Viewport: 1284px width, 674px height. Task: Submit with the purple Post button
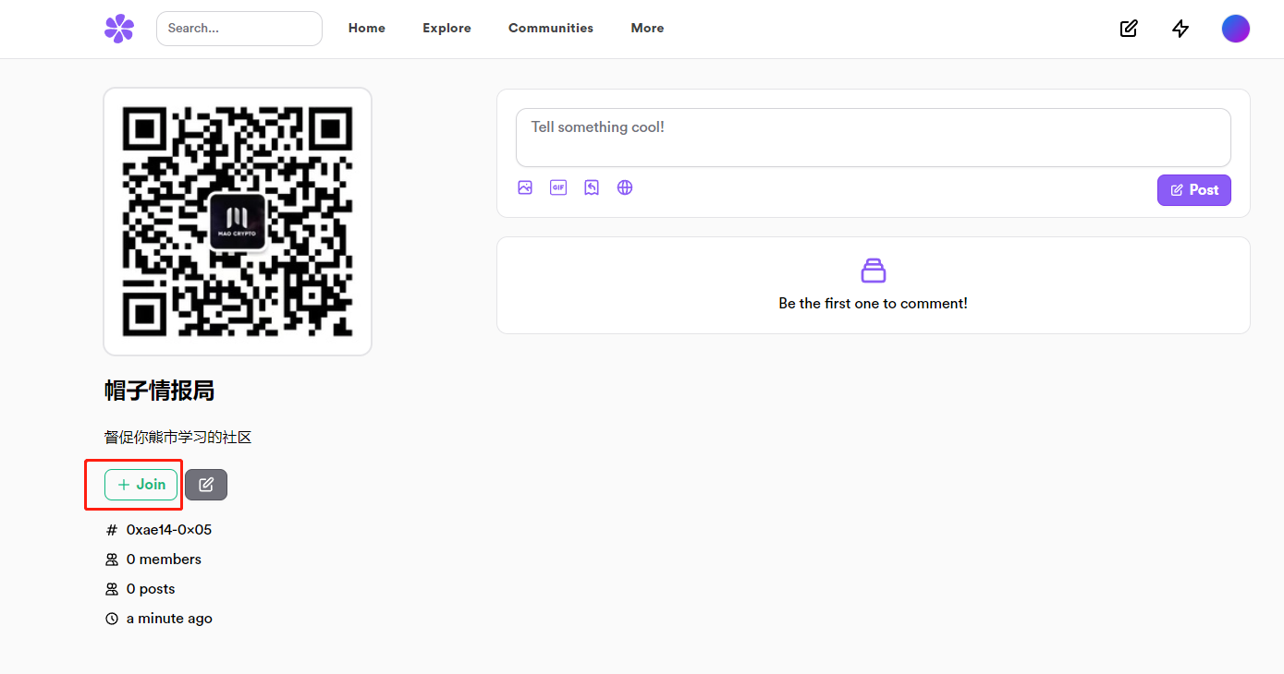click(x=1194, y=190)
